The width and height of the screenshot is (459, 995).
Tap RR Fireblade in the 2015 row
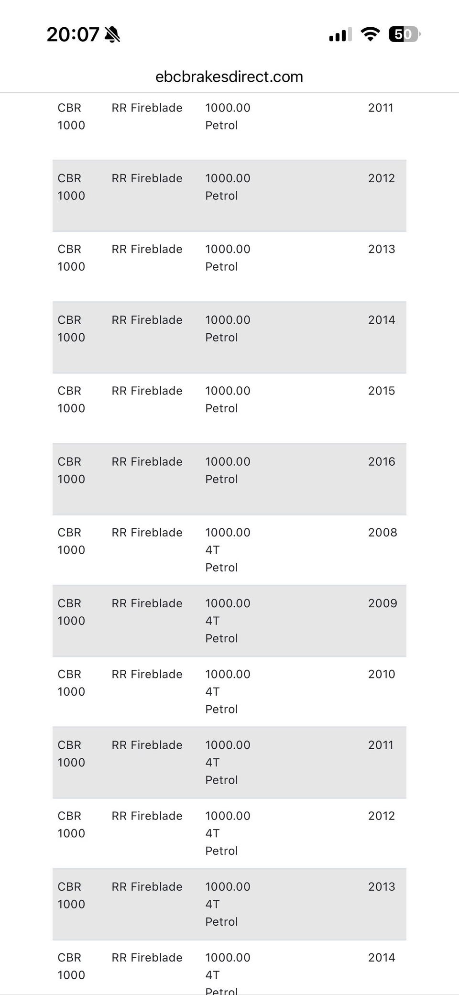pyautogui.click(x=147, y=391)
